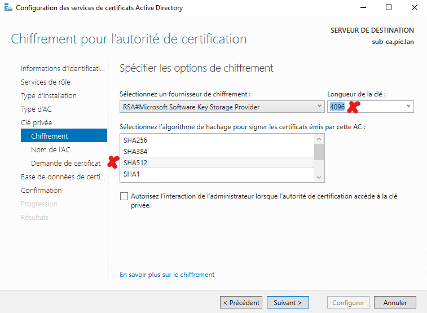Click the AD CS wizard title bar icon
This screenshot has height=313, width=427.
tap(7, 8)
